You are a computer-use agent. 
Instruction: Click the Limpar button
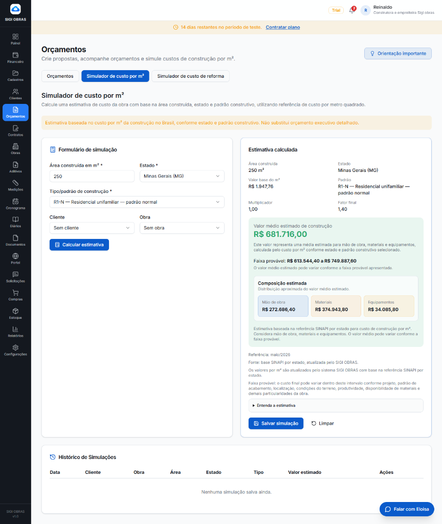pyautogui.click(x=323, y=423)
